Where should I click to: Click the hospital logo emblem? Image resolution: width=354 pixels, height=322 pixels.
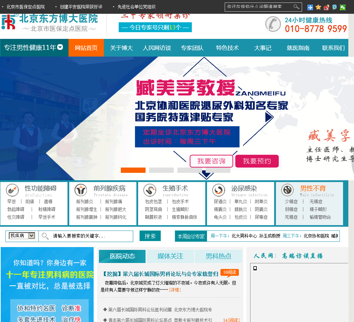click(x=9, y=22)
